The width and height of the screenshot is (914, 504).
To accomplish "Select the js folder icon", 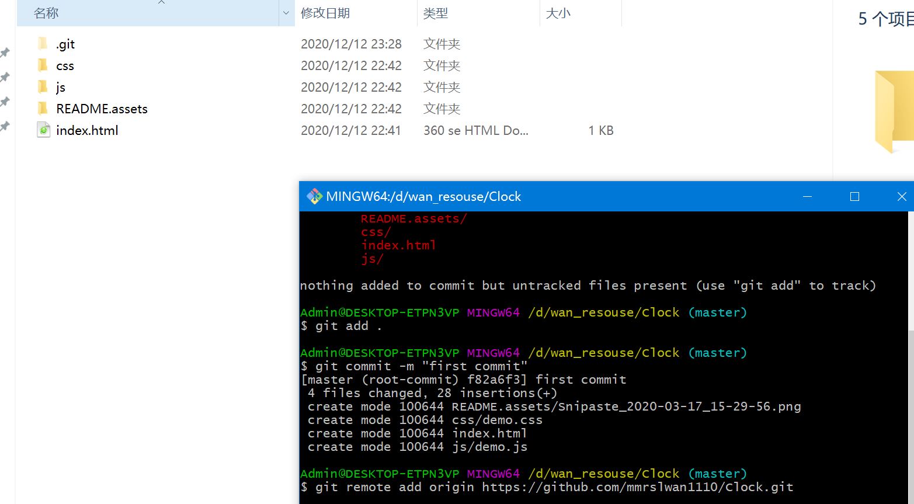I will (x=43, y=87).
